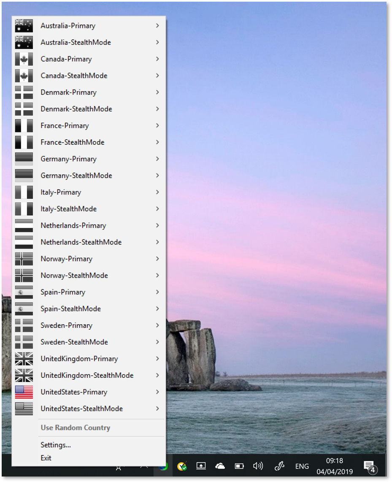The height and width of the screenshot is (482, 392).
Task: Click the Australia-Primary flag icon
Action: (24, 26)
